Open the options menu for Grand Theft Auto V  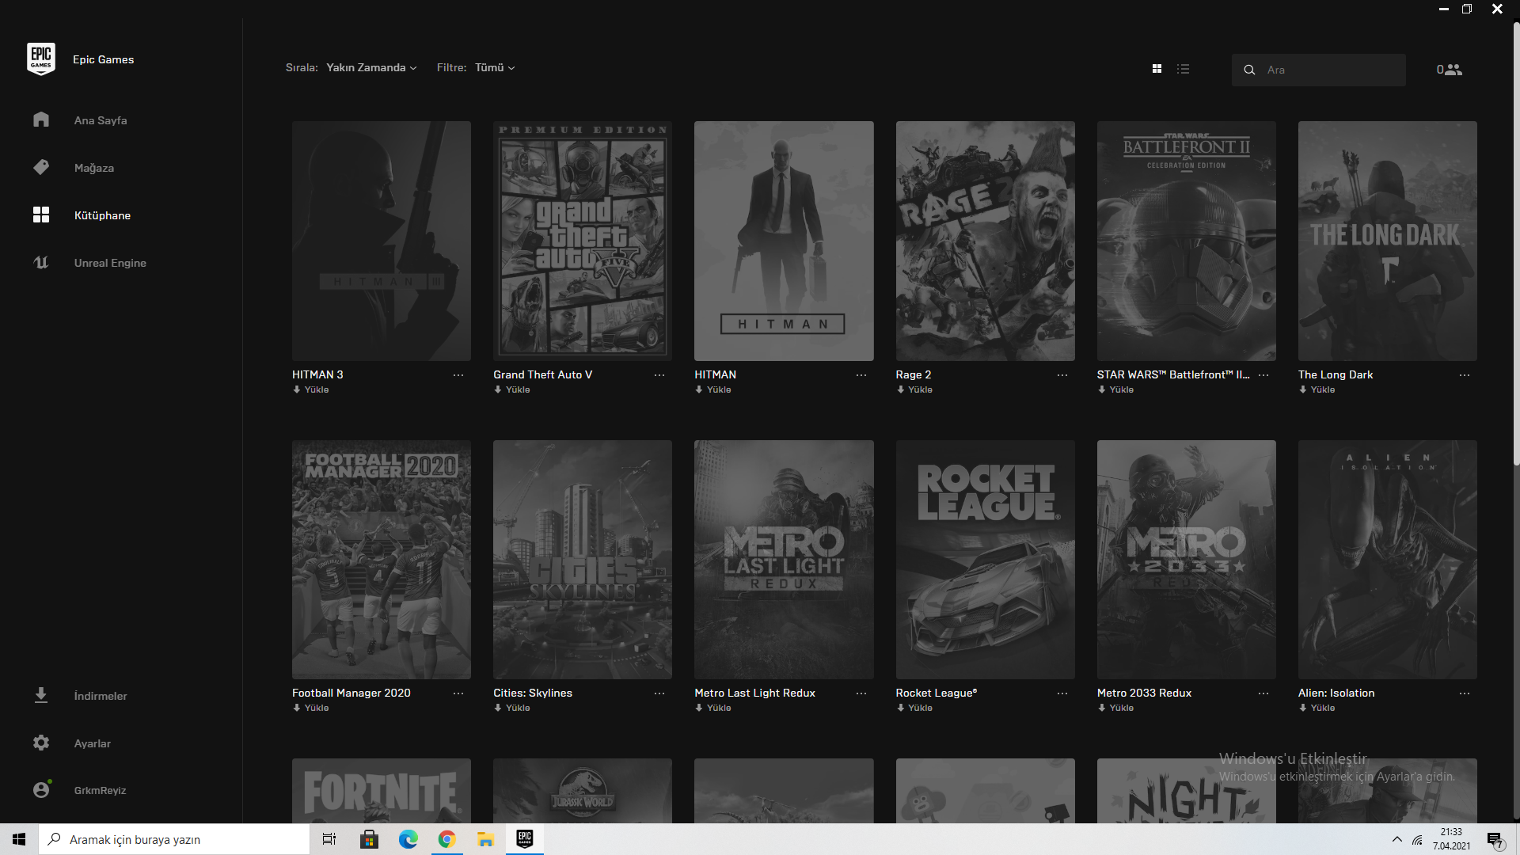click(x=659, y=375)
